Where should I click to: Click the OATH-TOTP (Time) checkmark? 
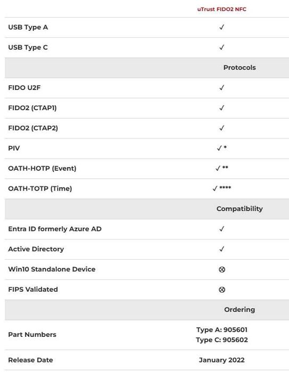tap(222, 188)
